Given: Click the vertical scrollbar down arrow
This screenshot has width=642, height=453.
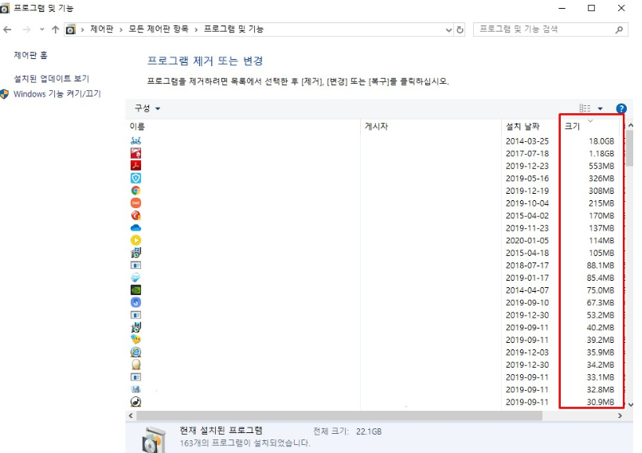Looking at the screenshot, I should (630, 404).
